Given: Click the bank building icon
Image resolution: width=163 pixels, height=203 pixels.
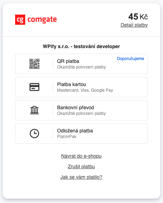Looking at the screenshot, I should click(x=34, y=110).
